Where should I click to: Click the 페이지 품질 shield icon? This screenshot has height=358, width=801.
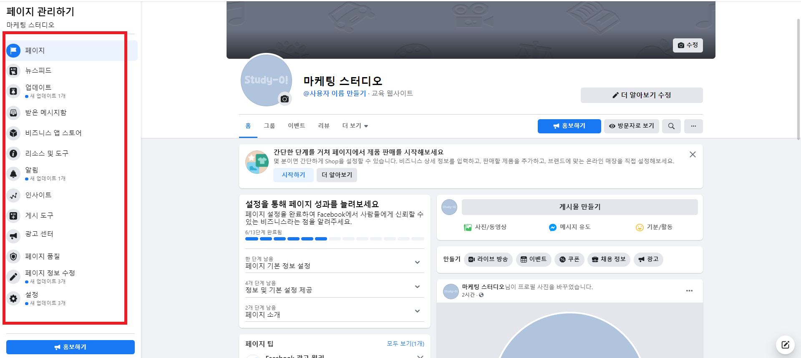coord(13,256)
